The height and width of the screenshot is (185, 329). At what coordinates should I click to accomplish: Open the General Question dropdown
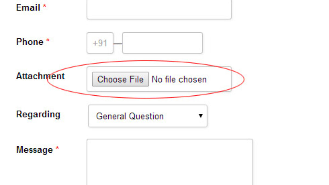pyautogui.click(x=148, y=116)
